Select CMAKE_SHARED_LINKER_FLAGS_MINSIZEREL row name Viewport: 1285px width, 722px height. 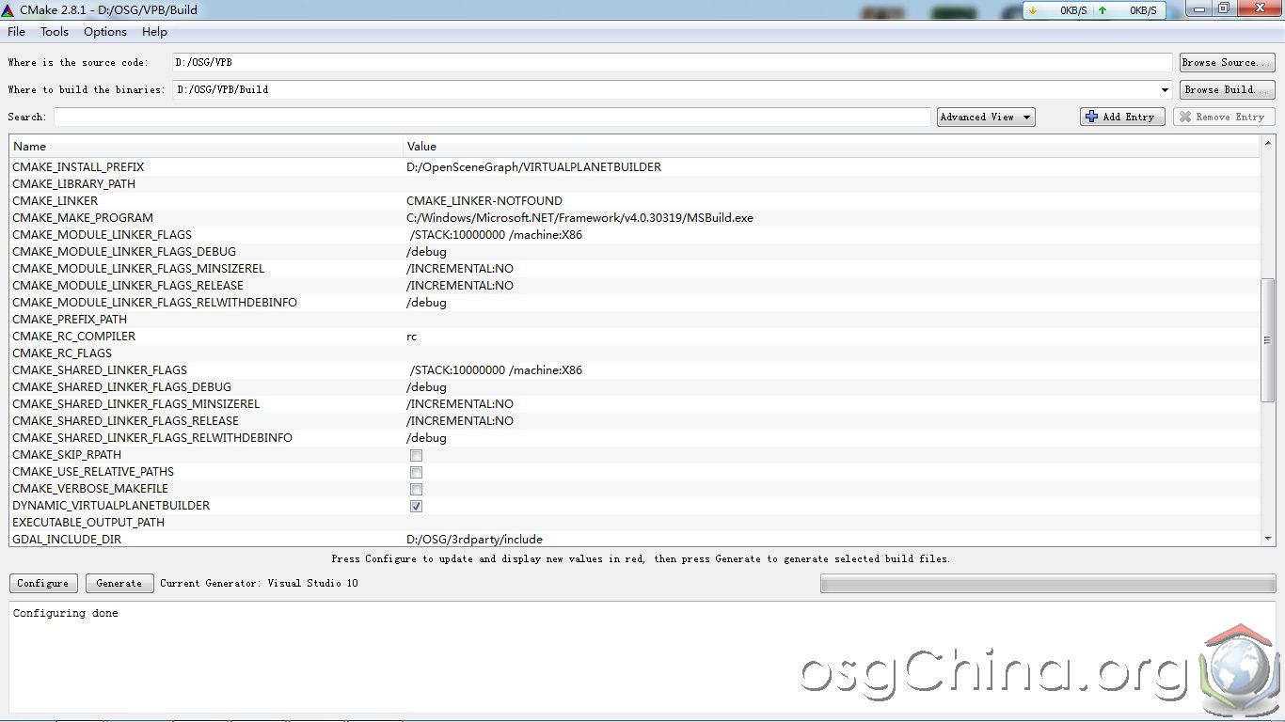pyautogui.click(x=135, y=404)
